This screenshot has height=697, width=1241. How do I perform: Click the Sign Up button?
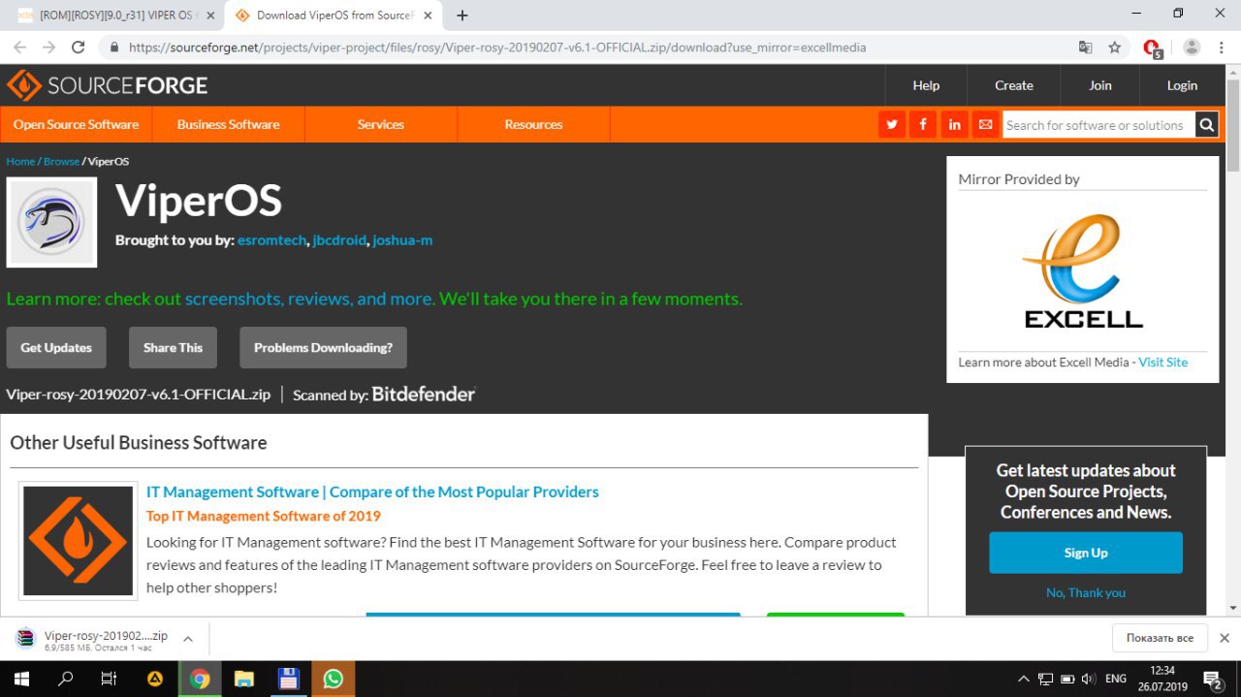pyautogui.click(x=1086, y=553)
